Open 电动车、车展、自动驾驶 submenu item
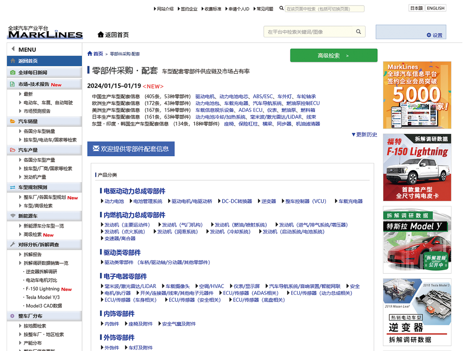 [x=48, y=103]
